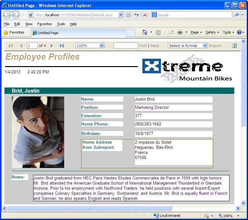Refresh the report with green icon
The width and height of the screenshot is (248, 220).
point(234,46)
